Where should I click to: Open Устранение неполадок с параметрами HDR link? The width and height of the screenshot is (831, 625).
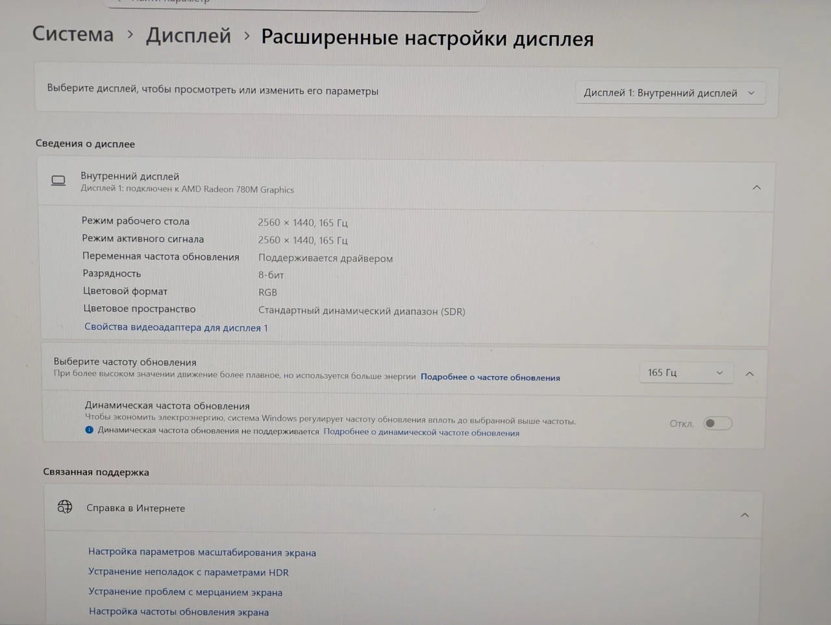coord(188,572)
